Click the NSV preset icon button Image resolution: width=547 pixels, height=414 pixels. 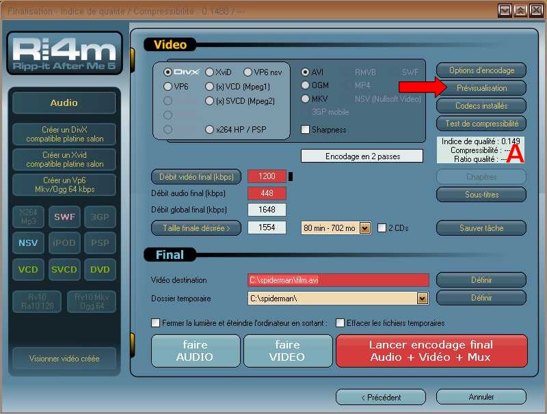(x=28, y=243)
